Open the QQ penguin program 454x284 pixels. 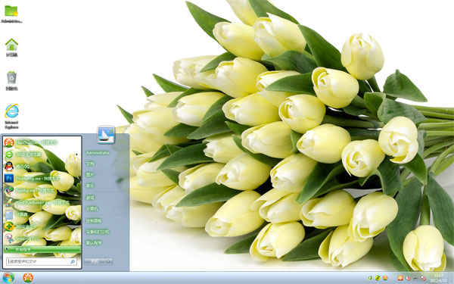(42, 167)
